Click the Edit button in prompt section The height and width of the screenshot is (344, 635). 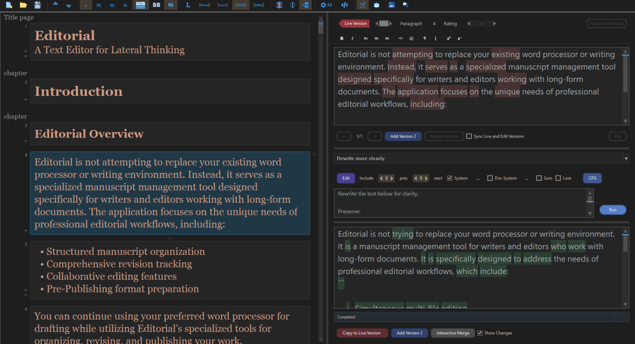(346, 178)
